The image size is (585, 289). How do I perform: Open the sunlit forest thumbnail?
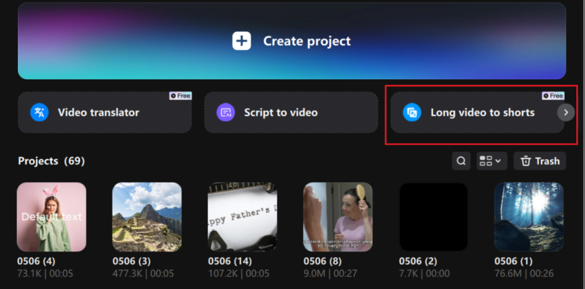tap(529, 216)
